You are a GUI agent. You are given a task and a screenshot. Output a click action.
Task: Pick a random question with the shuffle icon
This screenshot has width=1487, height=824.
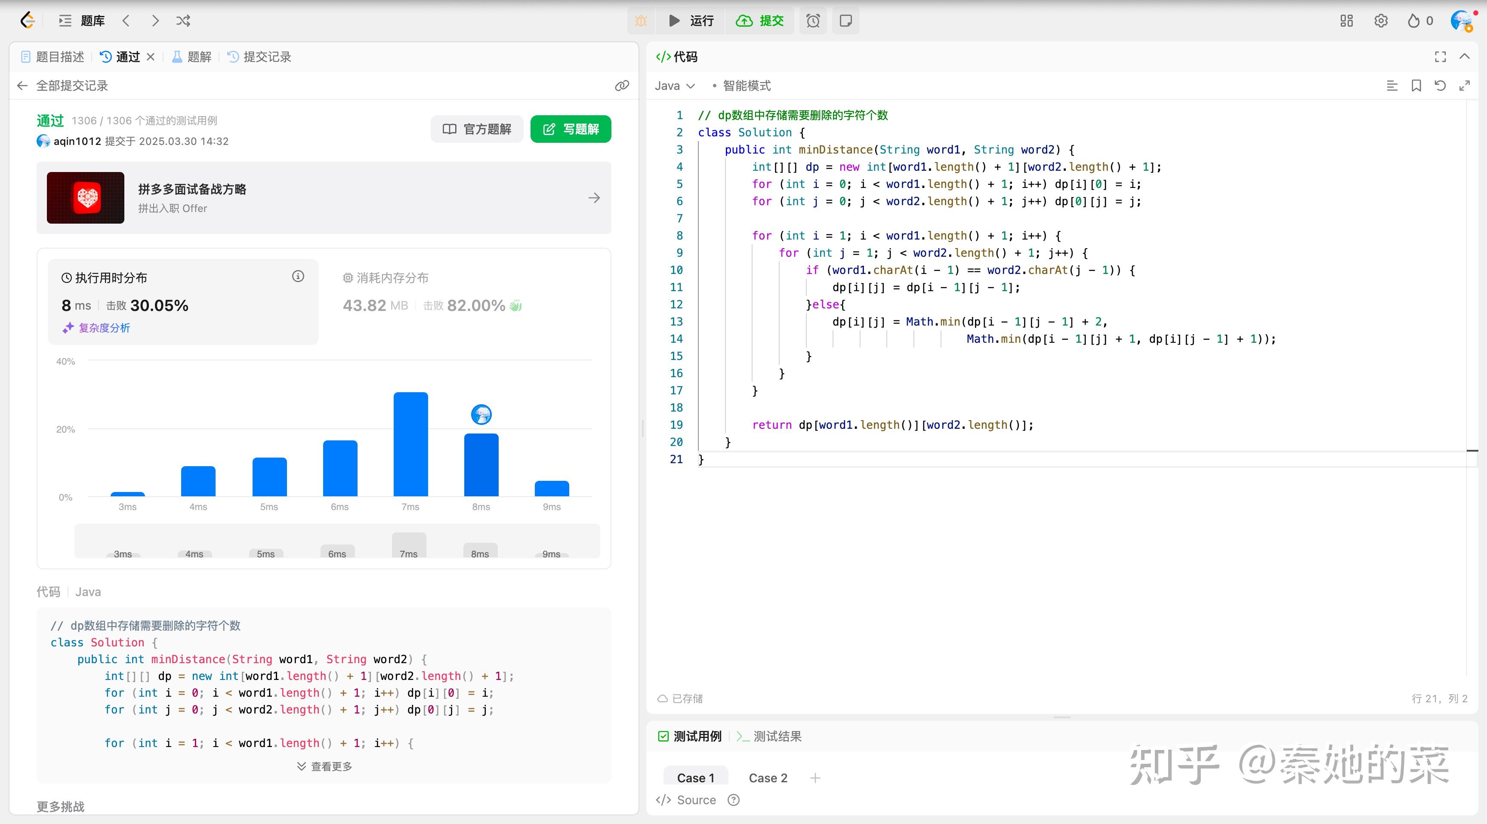pyautogui.click(x=183, y=21)
